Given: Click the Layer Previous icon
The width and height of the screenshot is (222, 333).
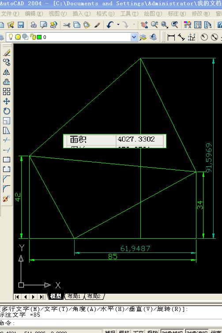Looking at the screenshot, I should [153, 37].
